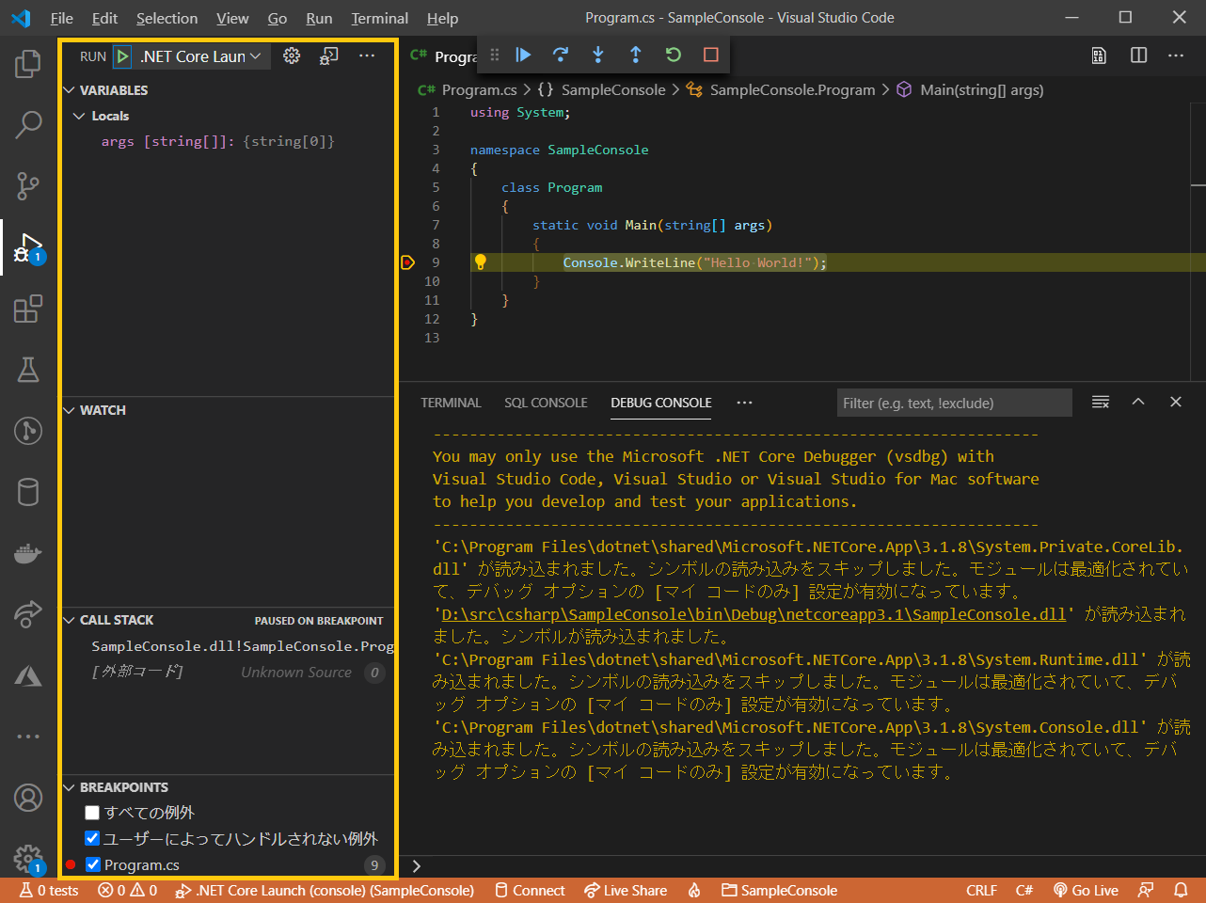This screenshot has height=903, width=1206.
Task: Open the Run and Debug view icon
Action: [x=28, y=248]
